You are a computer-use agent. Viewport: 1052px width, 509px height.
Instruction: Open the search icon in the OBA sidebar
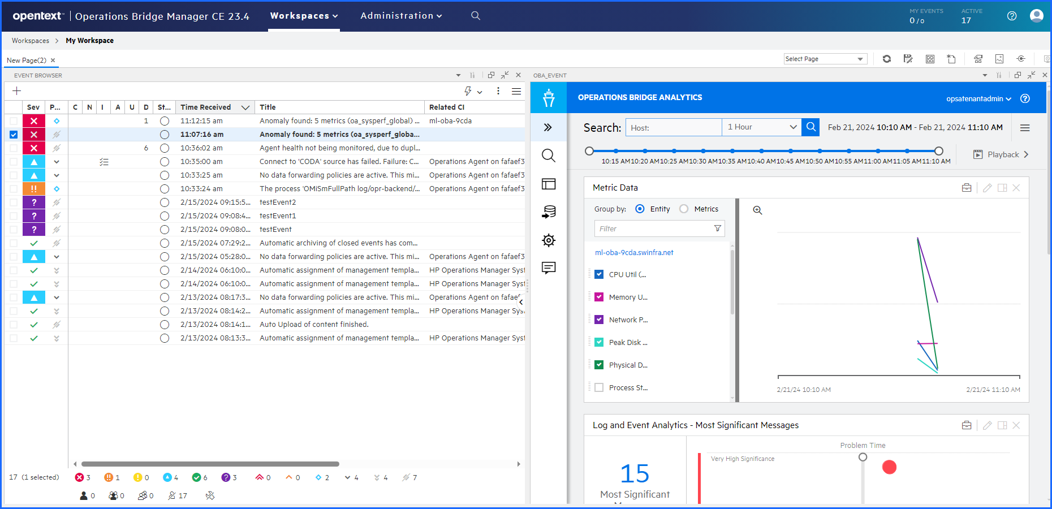[548, 156]
